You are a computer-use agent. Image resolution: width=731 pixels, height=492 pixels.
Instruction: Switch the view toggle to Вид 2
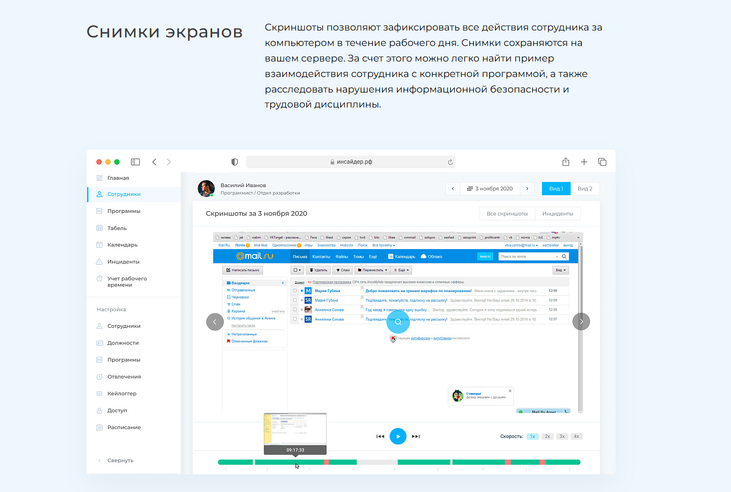[x=585, y=188]
